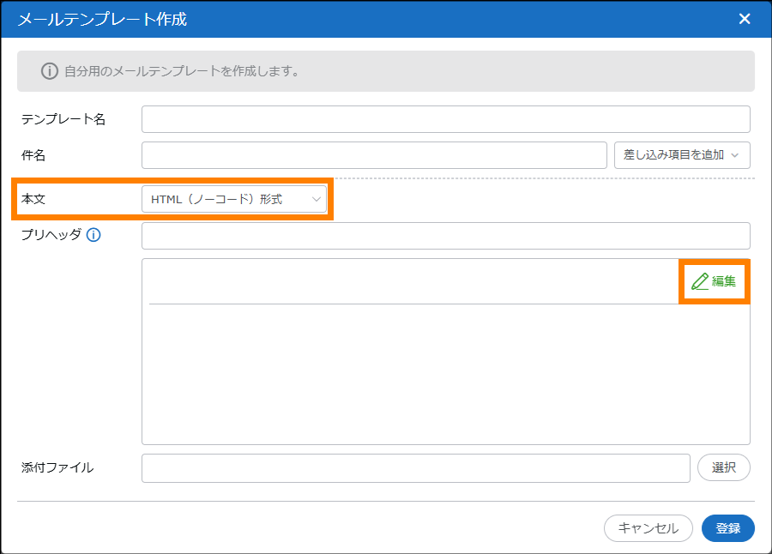Open the body editor with the 編集 pencil icon
Viewport: 772px width, 554px height.
[714, 281]
